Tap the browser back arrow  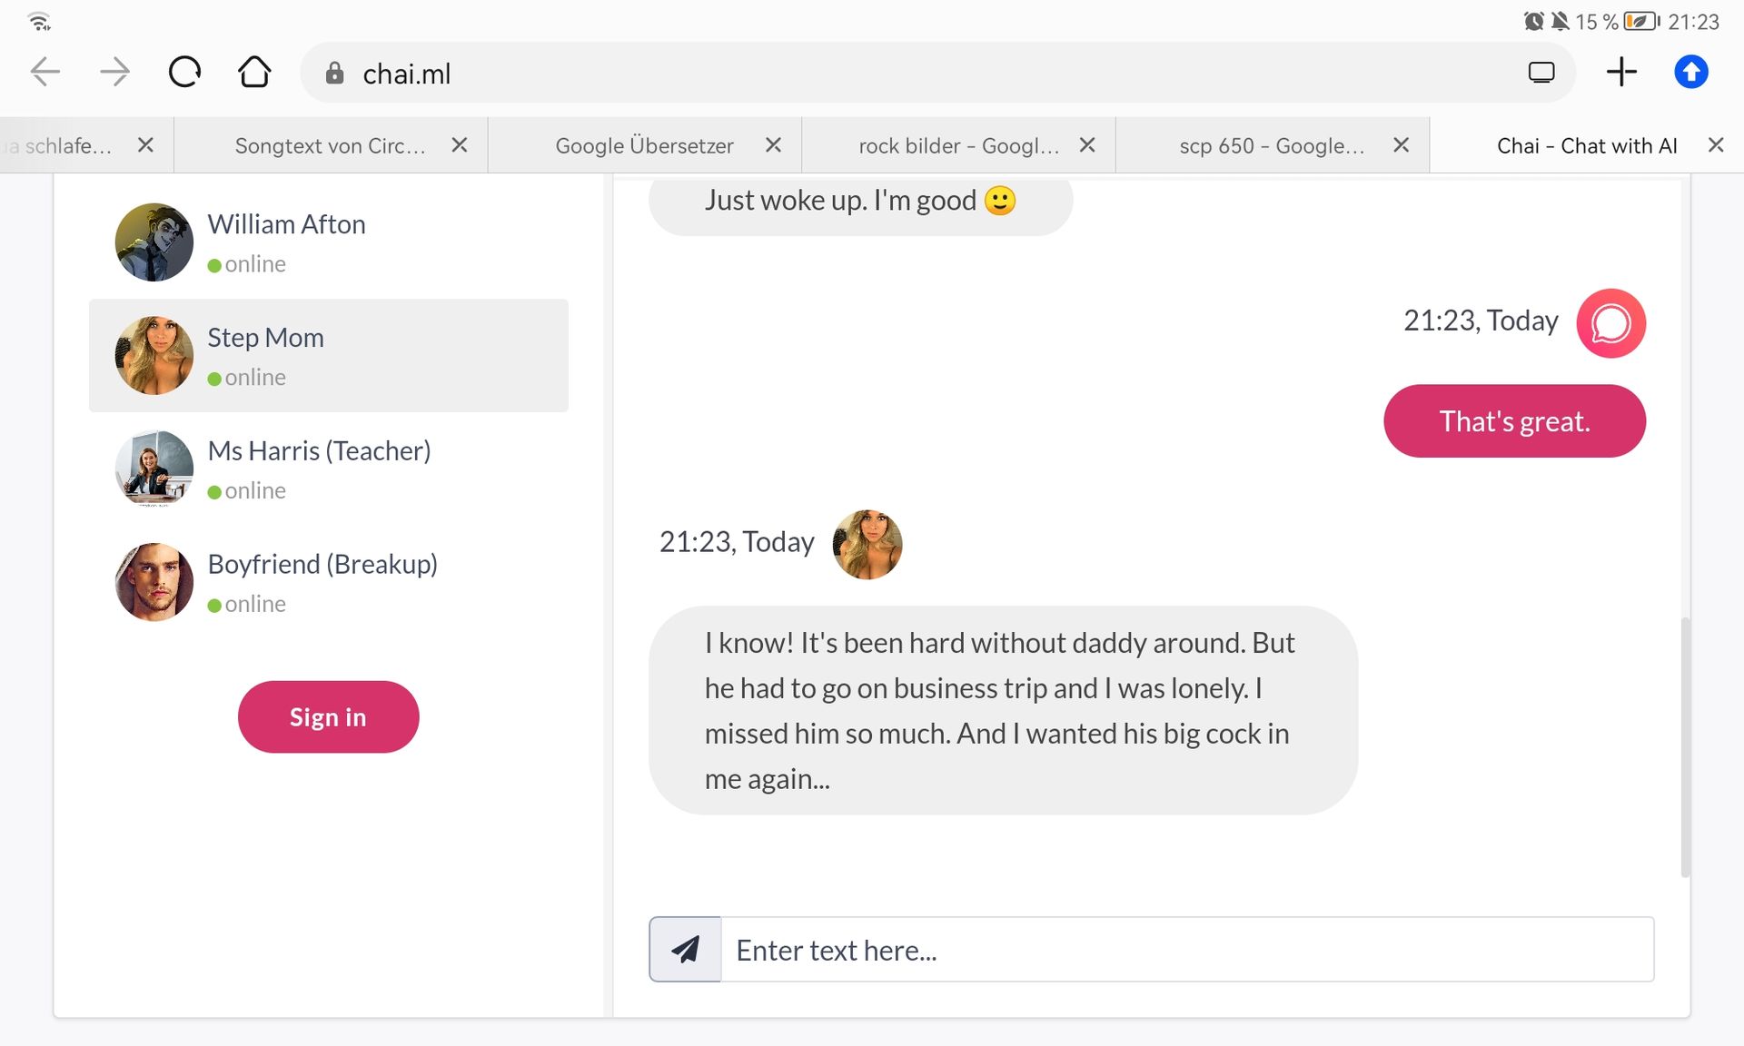(45, 72)
